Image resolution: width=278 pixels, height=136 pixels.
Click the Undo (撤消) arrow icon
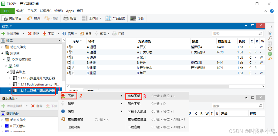click(30, 19)
